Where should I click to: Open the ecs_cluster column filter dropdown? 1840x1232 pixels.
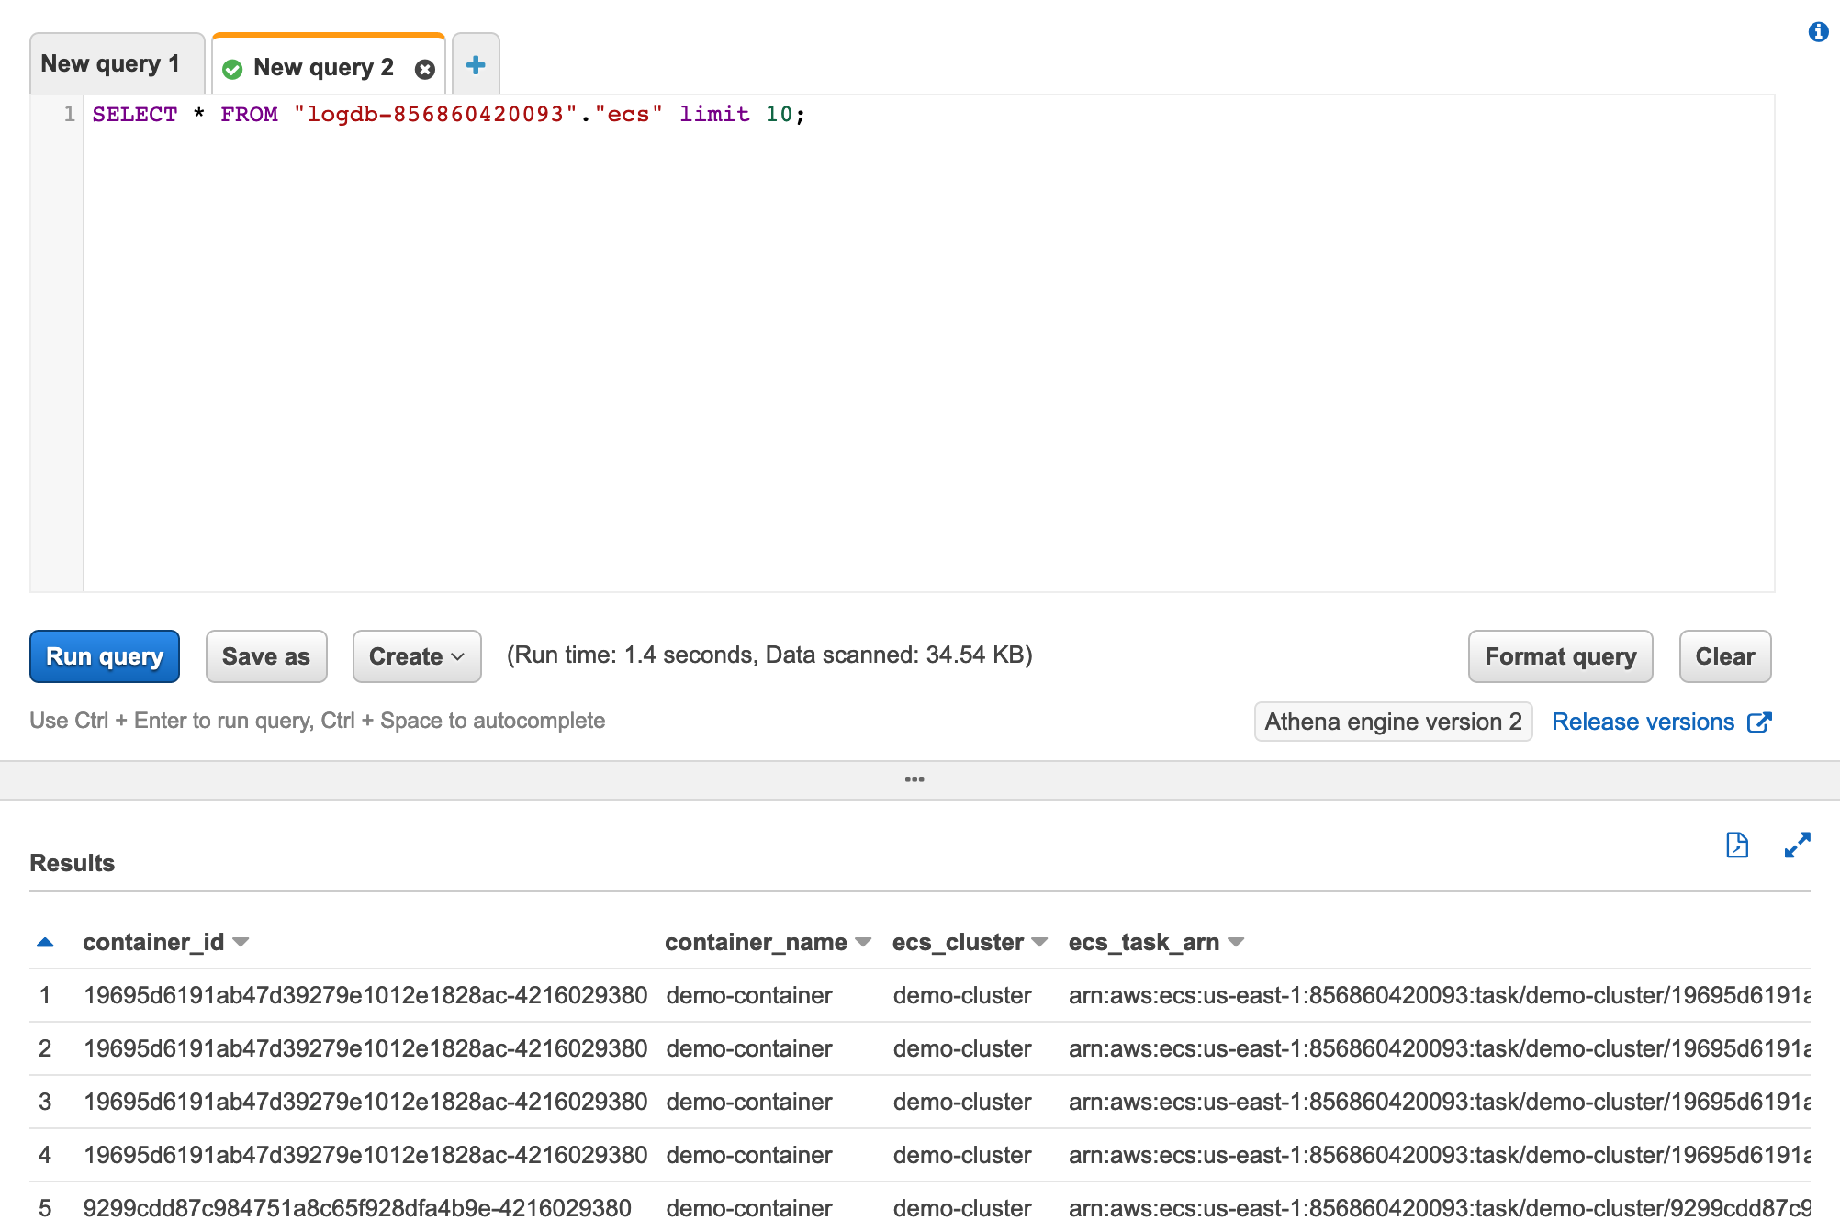(x=1039, y=943)
